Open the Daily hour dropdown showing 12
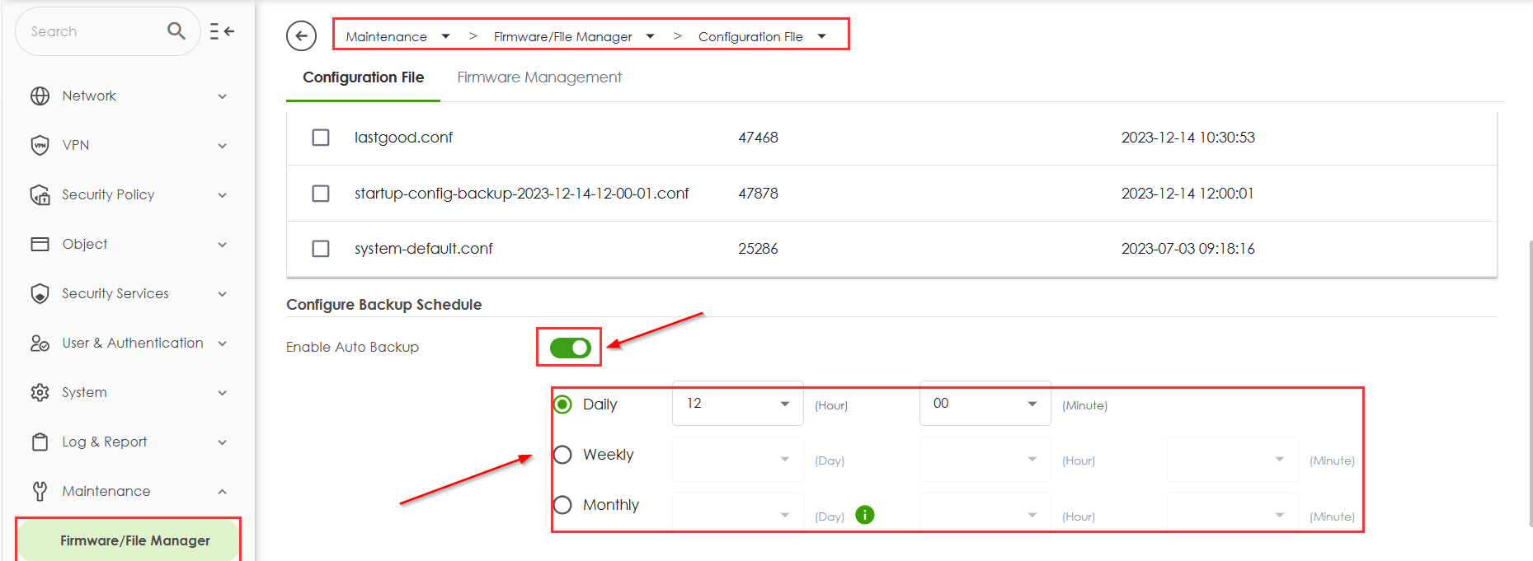Image resolution: width=1533 pixels, height=561 pixels. [x=737, y=404]
